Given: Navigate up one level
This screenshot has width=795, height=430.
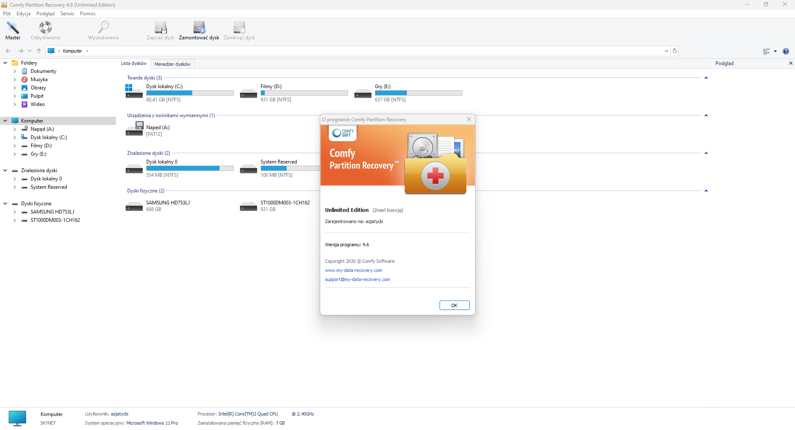Looking at the screenshot, I should click(39, 51).
